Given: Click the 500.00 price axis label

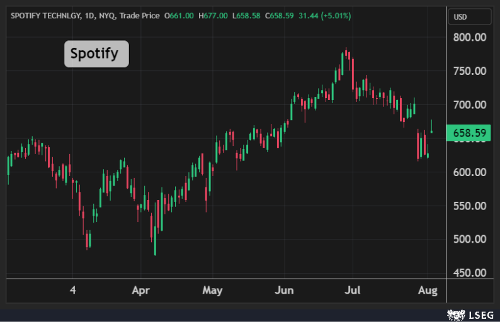Looking at the screenshot, I should [x=469, y=239].
